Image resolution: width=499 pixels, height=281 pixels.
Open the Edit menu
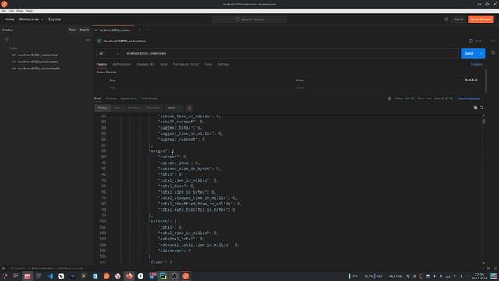11,11
